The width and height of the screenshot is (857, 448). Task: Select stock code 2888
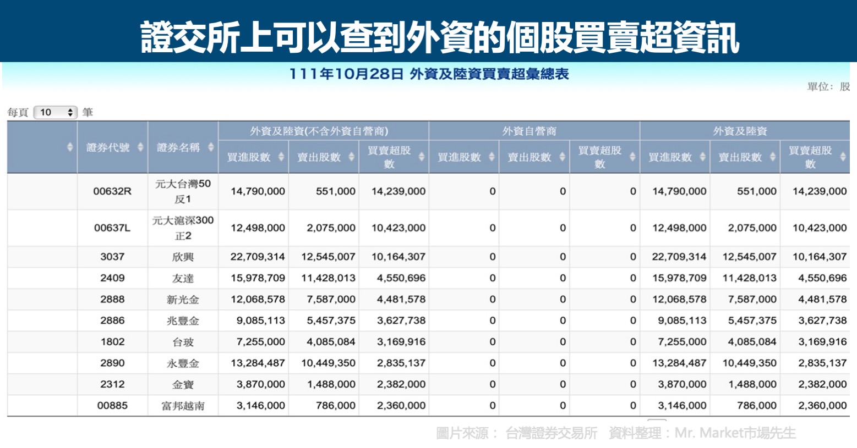click(112, 300)
